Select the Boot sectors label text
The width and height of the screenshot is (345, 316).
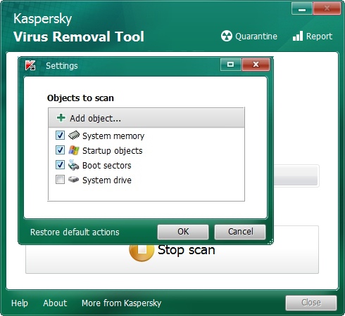pos(107,166)
